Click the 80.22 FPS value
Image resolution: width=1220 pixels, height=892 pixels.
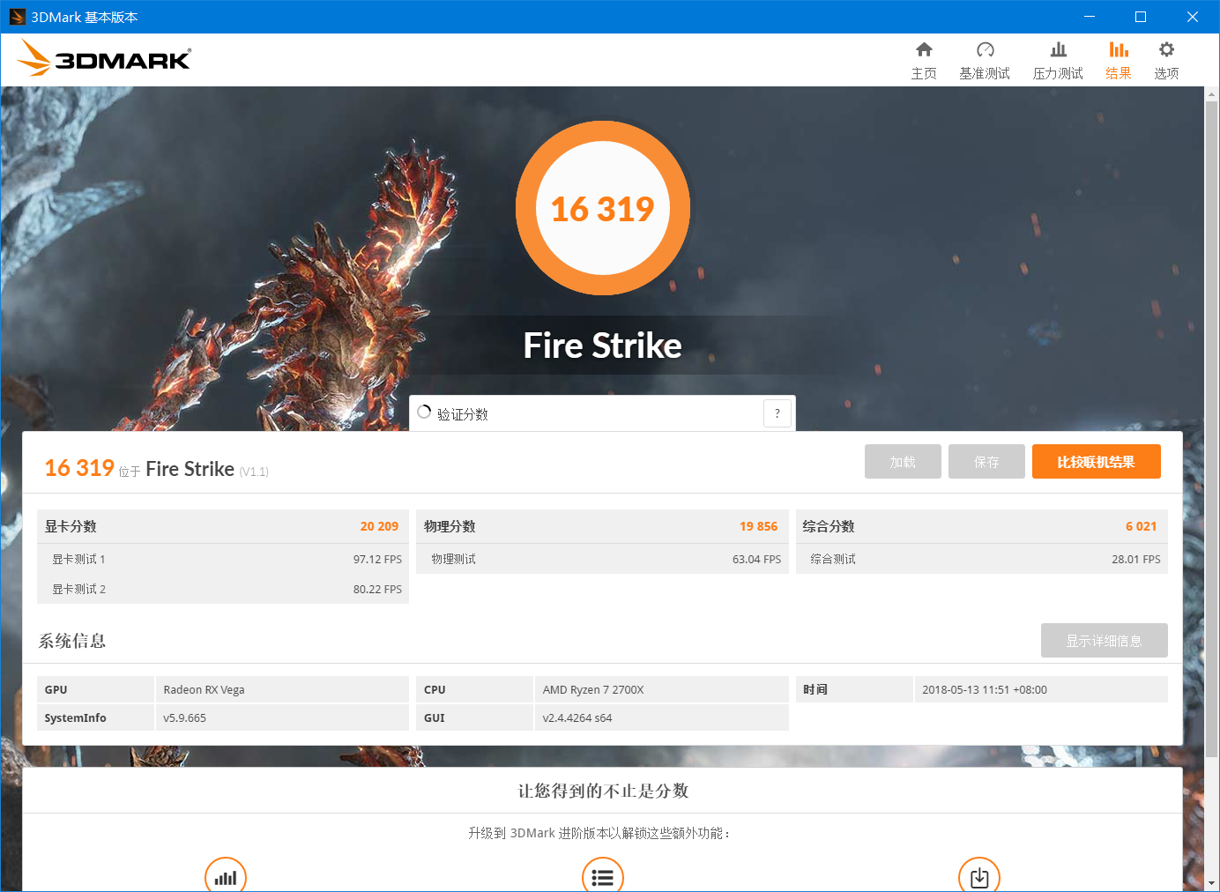tap(377, 589)
